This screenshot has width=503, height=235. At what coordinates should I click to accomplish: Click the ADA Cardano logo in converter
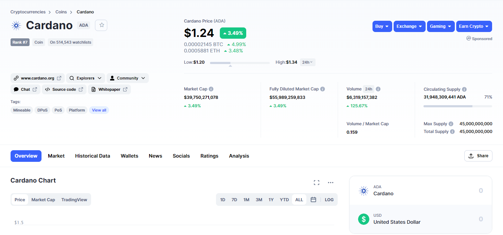[363, 191]
